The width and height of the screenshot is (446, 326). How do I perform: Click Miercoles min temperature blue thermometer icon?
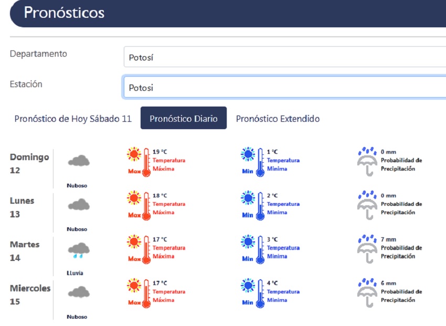pyautogui.click(x=253, y=293)
